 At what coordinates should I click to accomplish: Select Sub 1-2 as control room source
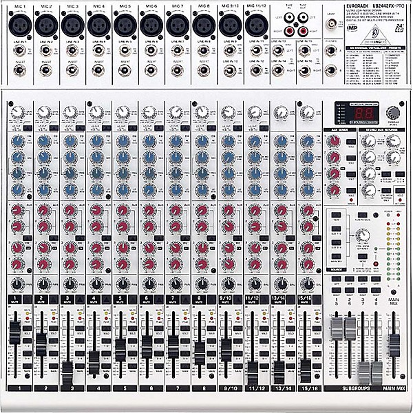pyautogui.click(x=336, y=229)
